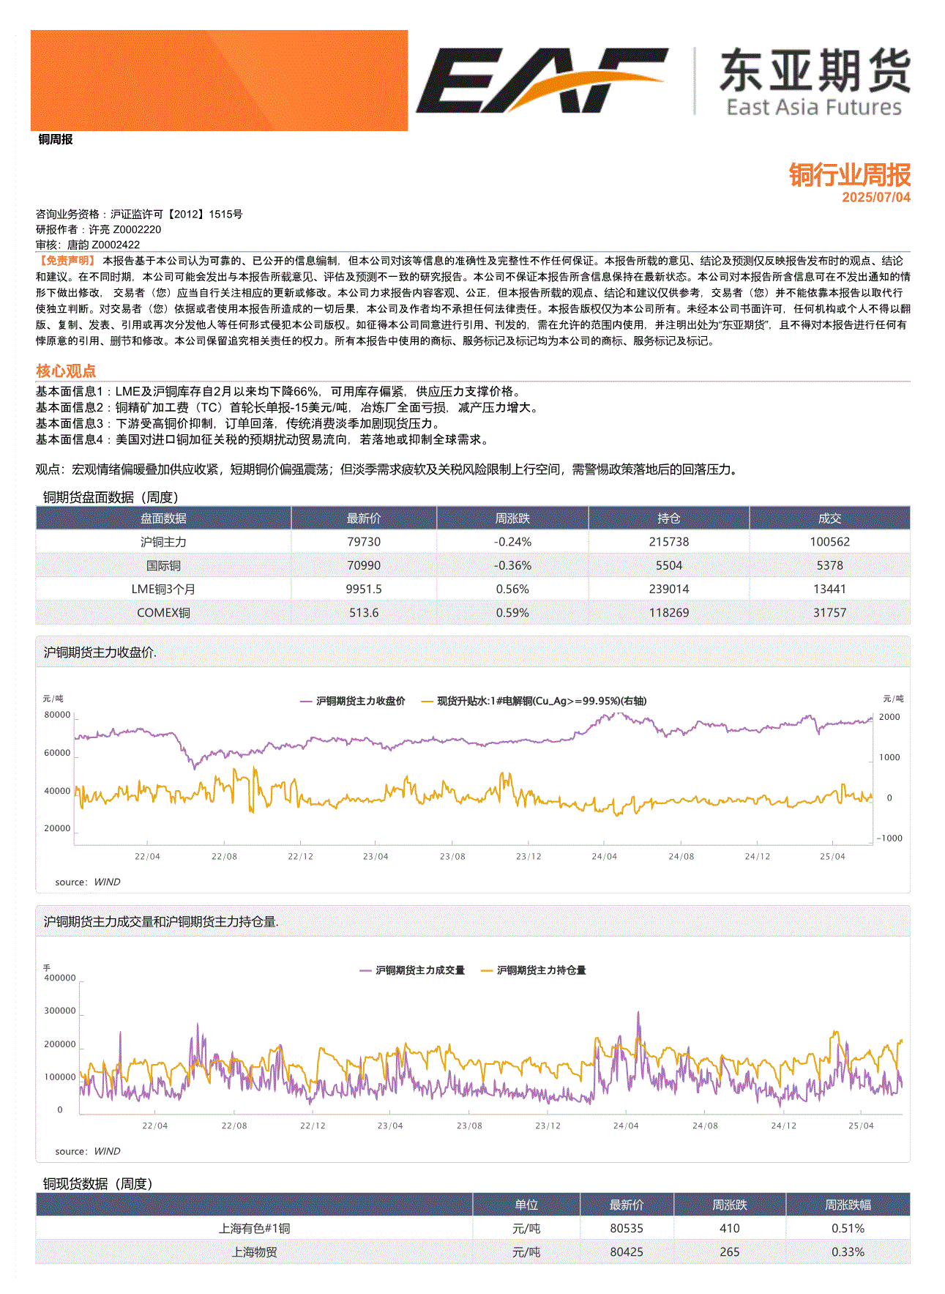Image resolution: width=945 pixels, height=1294 pixels.
Task: Click the value 9951.5
Action: (364, 589)
